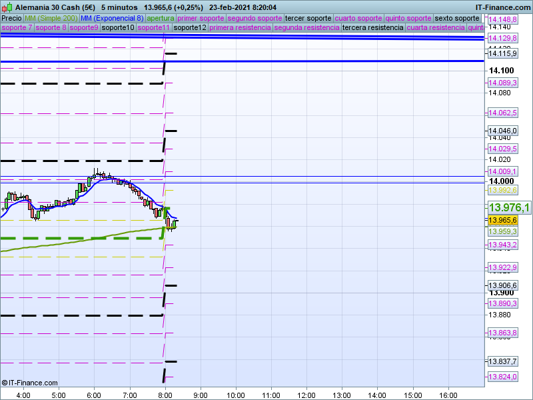Screen dimensions: 533x400
Task: Click the 14.046,0 black level price tag
Action: [x=503, y=131]
